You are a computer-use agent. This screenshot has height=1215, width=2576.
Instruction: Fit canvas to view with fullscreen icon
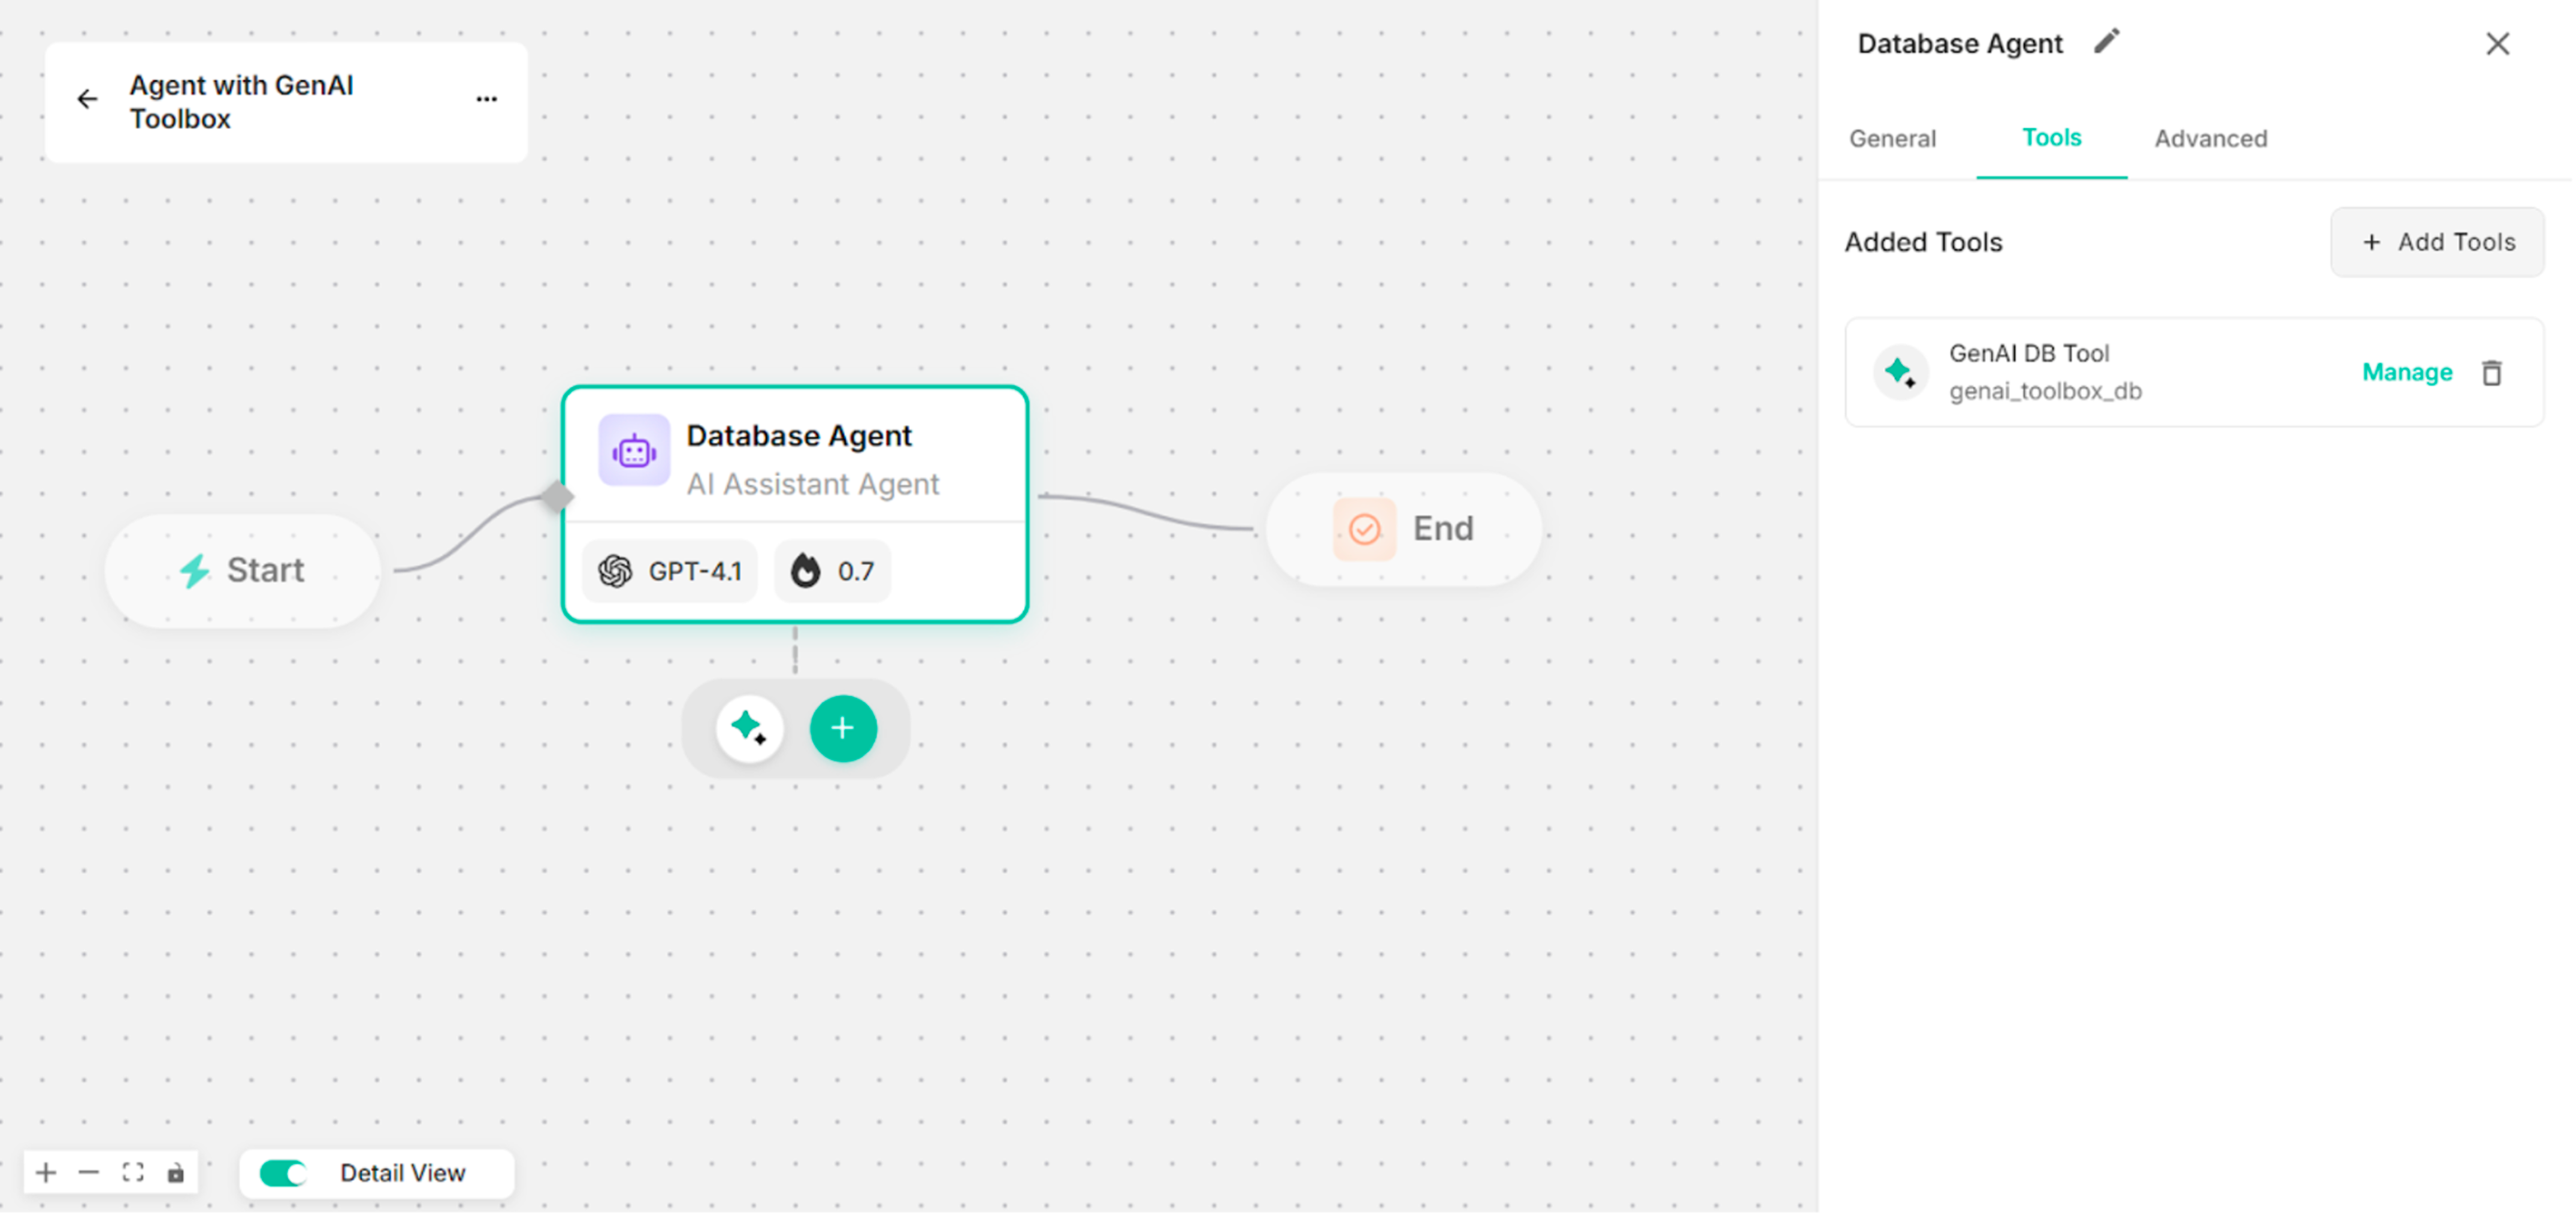(x=133, y=1173)
